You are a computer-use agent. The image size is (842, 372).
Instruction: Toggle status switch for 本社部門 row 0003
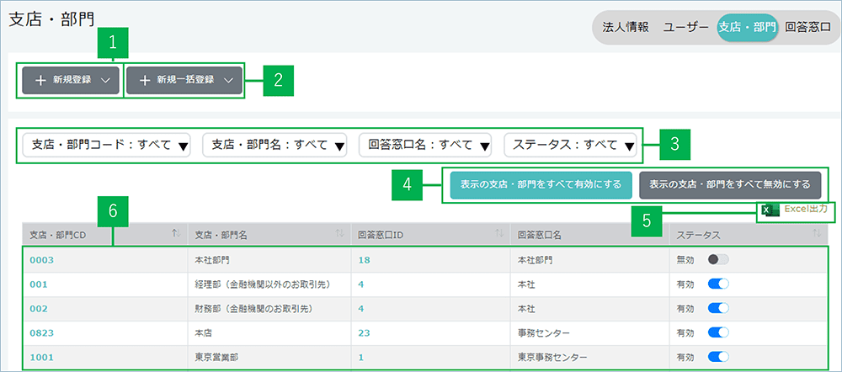717,260
